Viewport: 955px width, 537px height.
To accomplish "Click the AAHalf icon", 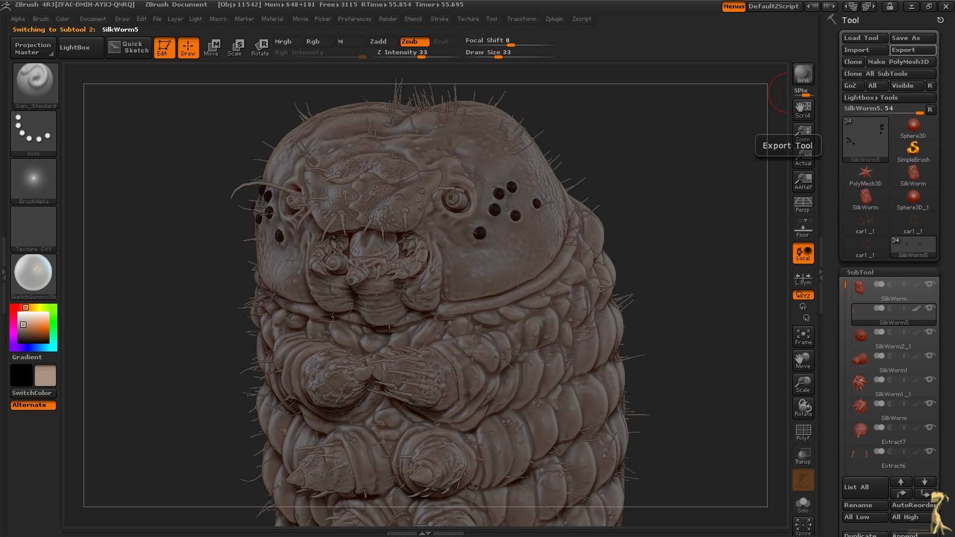I will pyautogui.click(x=803, y=181).
